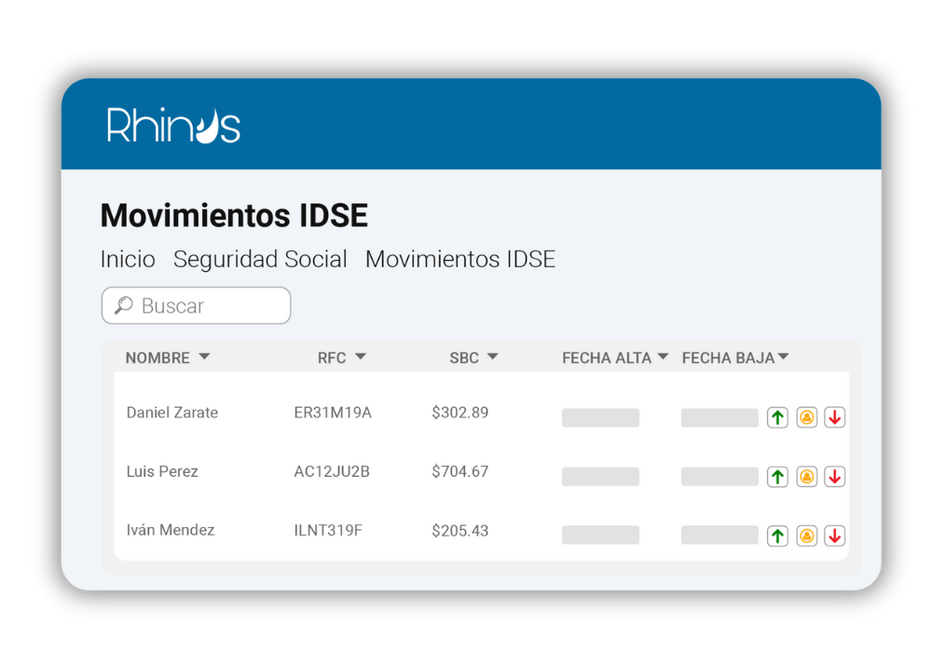Open the Rhinus logo home
This screenshot has width=946, height=664.
tap(173, 126)
